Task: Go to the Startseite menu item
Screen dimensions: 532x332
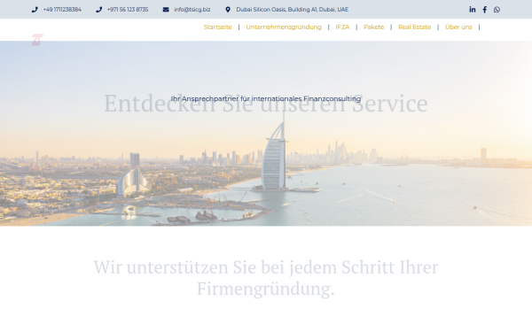Action: coord(218,27)
